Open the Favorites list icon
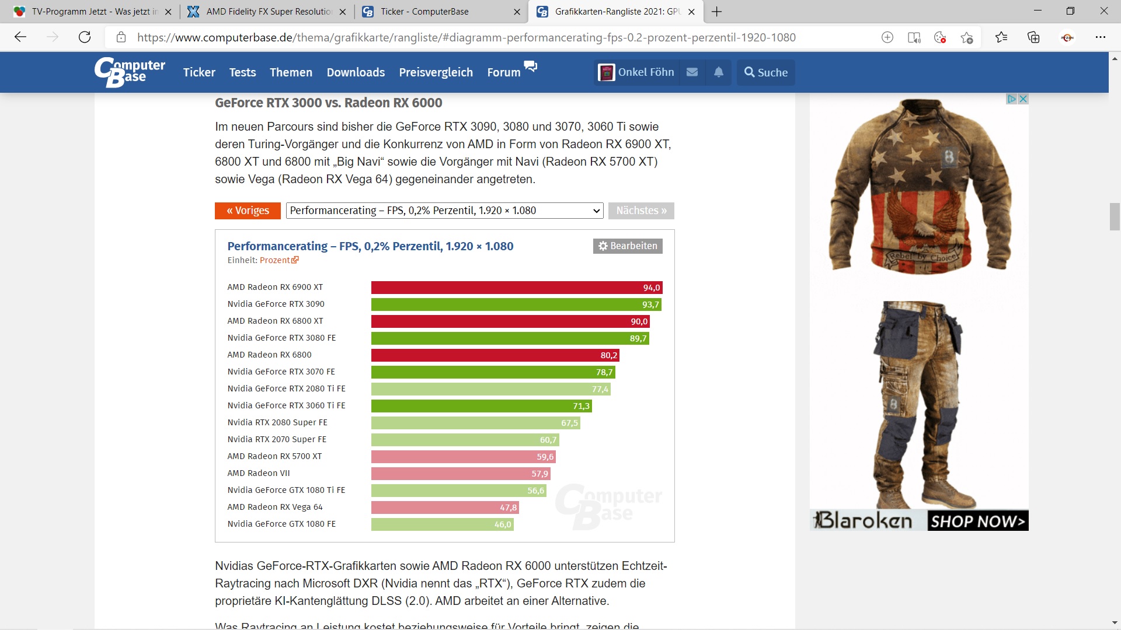1121x630 pixels. click(1001, 37)
